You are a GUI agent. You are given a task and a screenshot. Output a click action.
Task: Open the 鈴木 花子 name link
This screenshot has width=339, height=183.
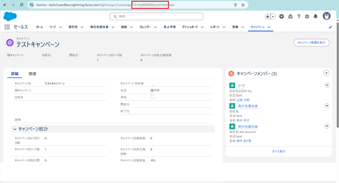click(x=243, y=120)
